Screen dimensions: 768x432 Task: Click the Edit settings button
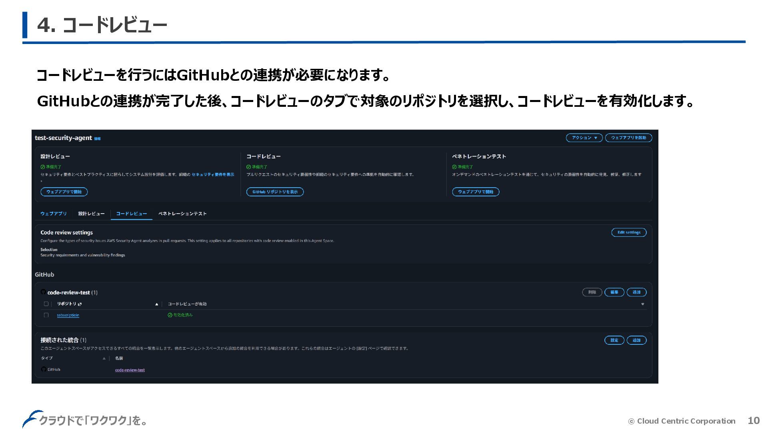[628, 232]
